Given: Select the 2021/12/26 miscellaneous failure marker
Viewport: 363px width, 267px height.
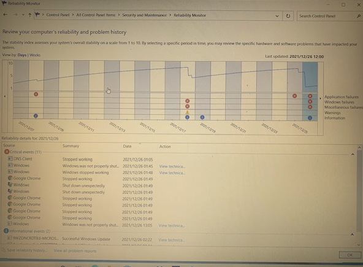Looking at the screenshot, I should 310,107.
